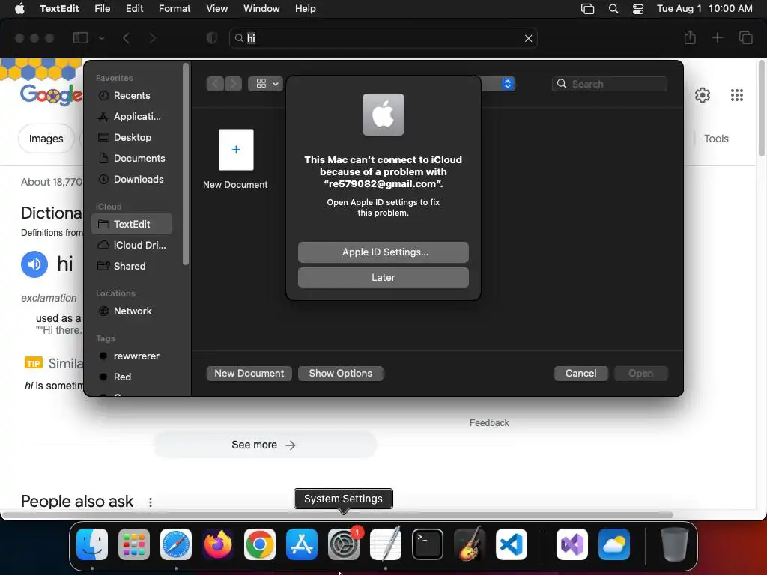Open the icon view options dropdown
The image size is (767, 575).
click(266, 84)
